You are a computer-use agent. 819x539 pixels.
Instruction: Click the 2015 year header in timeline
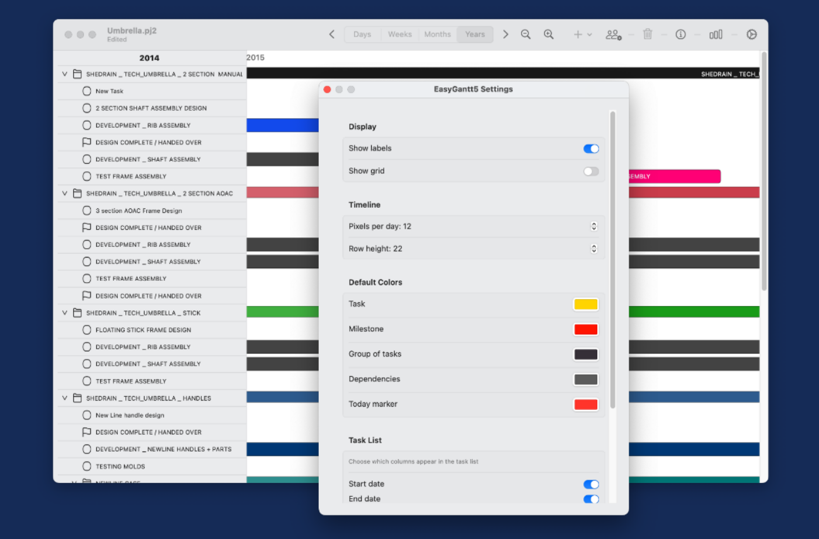pos(255,57)
